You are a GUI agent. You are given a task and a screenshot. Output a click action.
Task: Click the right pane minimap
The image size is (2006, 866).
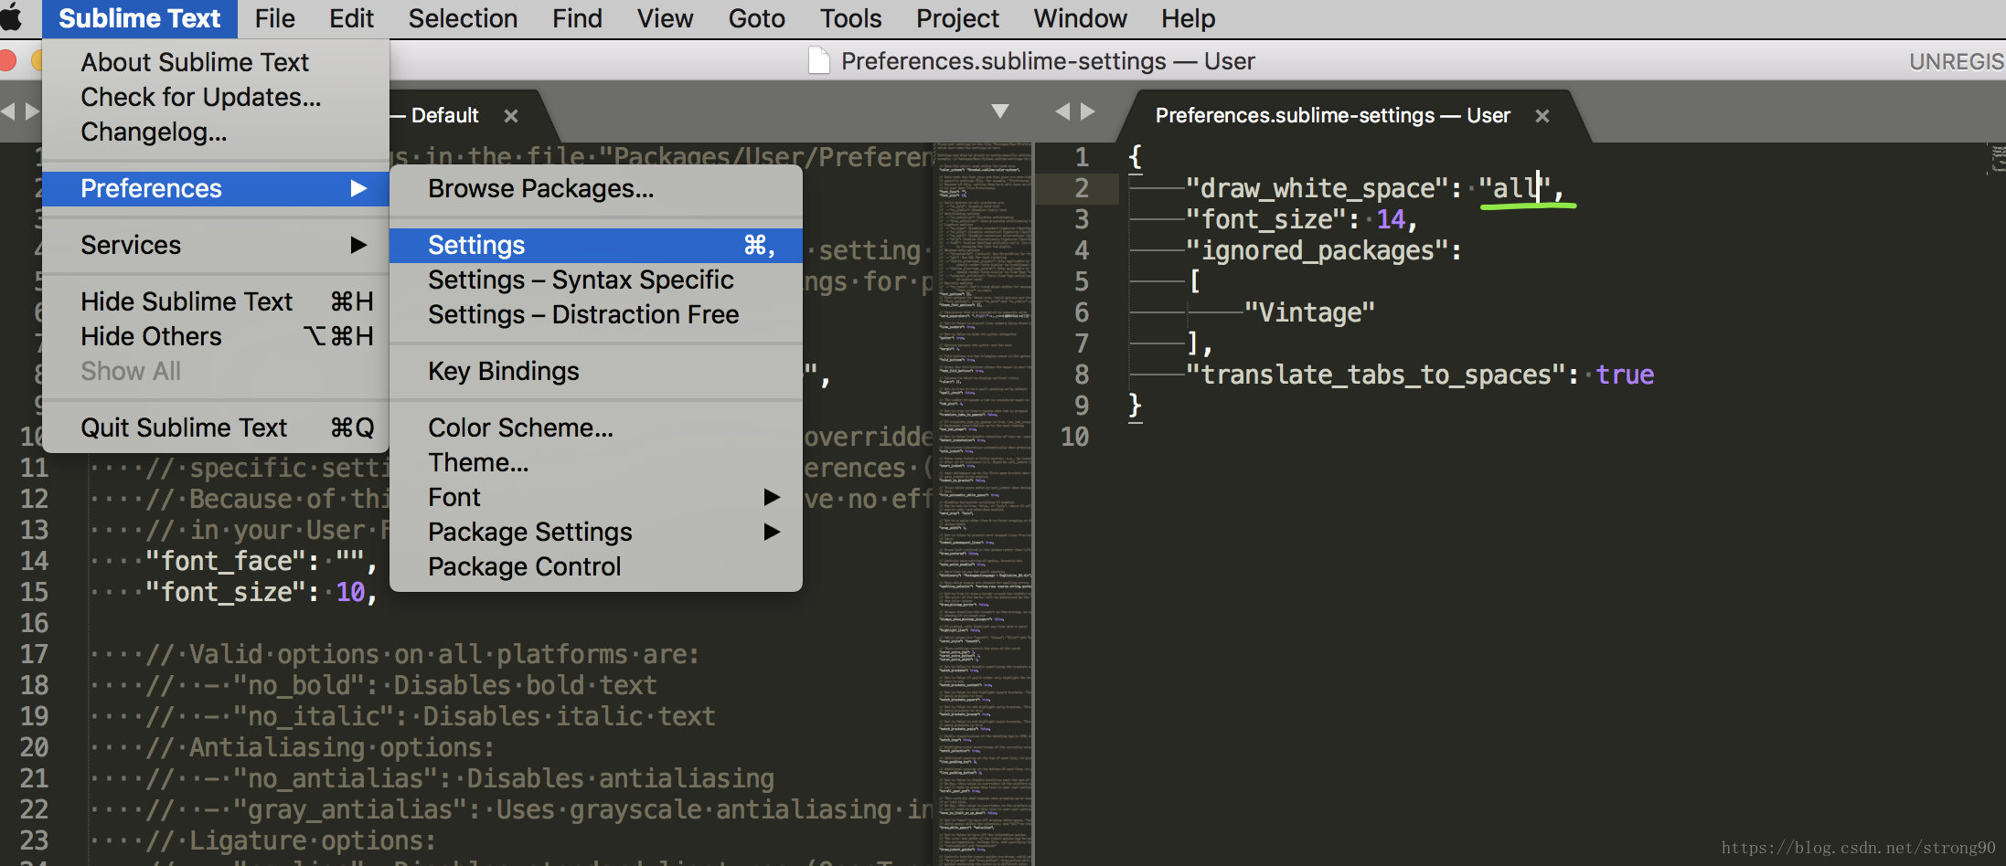pos(1997,158)
